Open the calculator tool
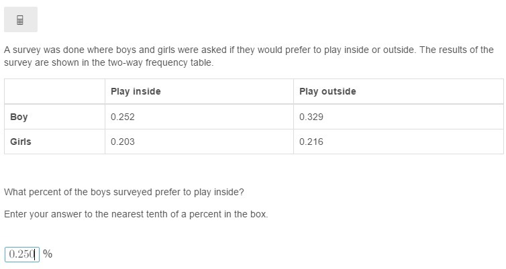Viewport: 506px width, 269px height. (20, 19)
